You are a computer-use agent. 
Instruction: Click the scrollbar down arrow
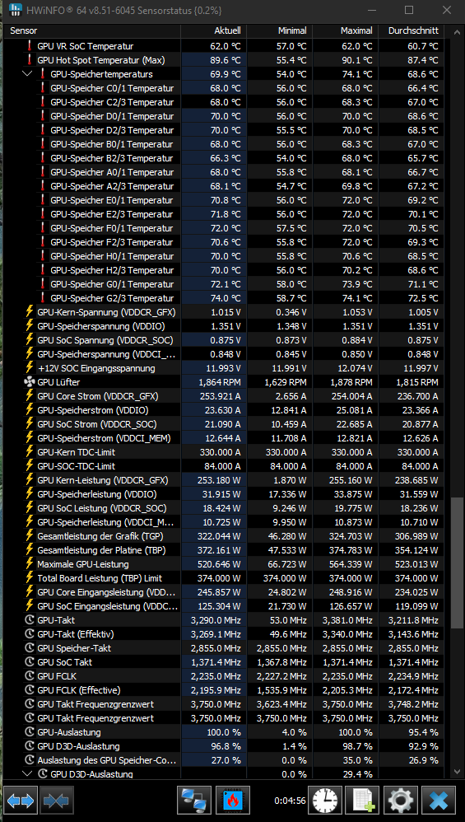pos(457,773)
